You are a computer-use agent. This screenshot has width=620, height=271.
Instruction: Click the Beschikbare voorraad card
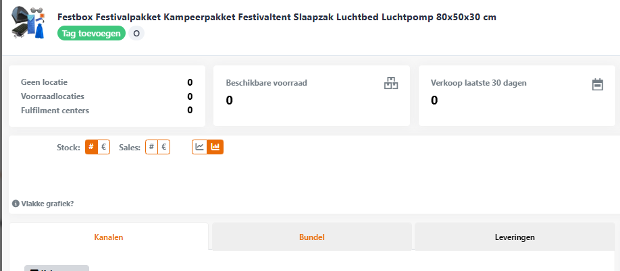311,96
